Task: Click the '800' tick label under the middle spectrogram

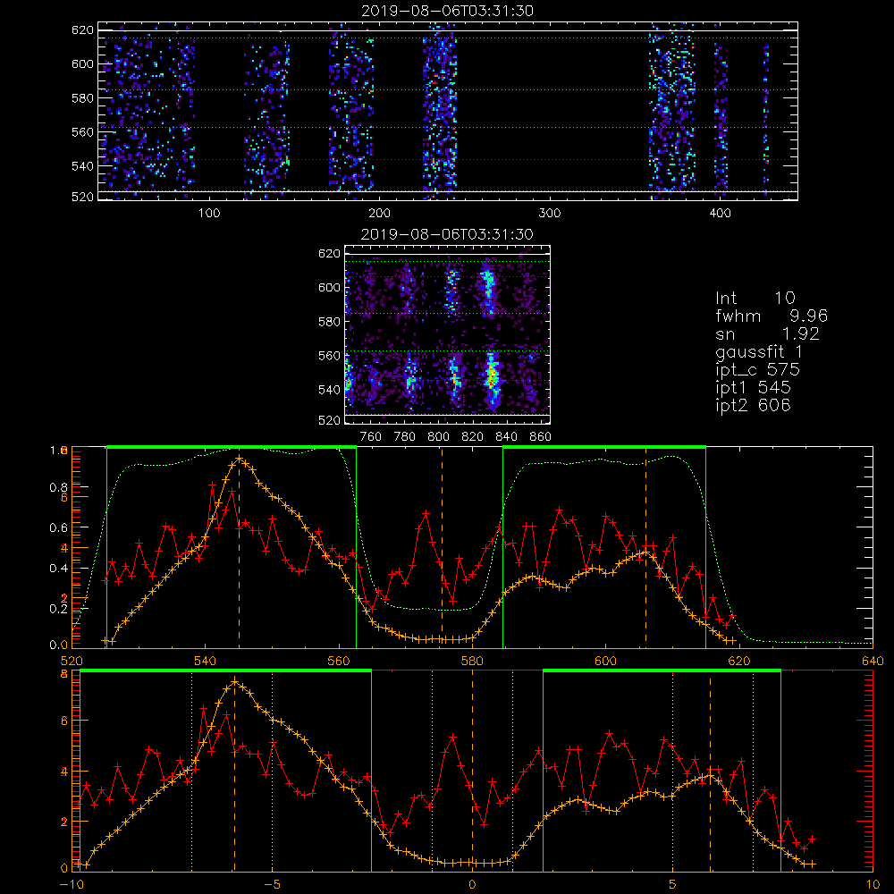Action: (x=438, y=437)
